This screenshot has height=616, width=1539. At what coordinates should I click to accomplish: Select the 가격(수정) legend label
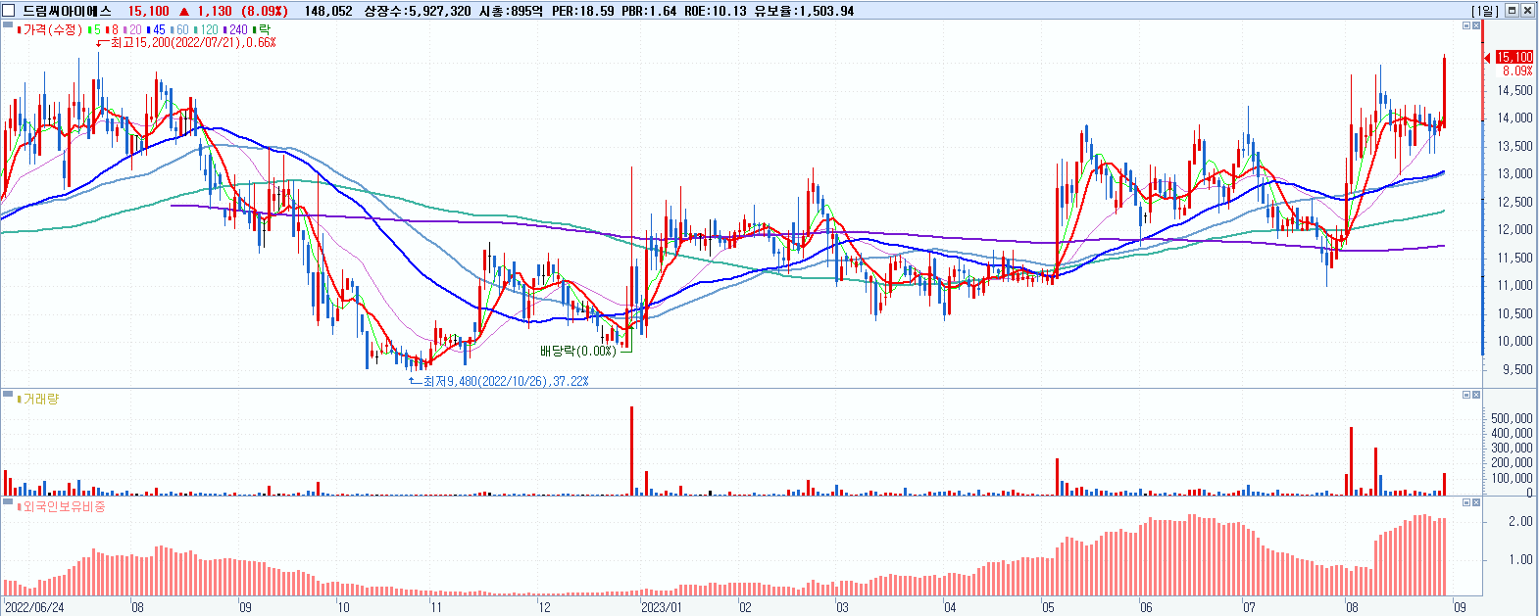[x=52, y=29]
